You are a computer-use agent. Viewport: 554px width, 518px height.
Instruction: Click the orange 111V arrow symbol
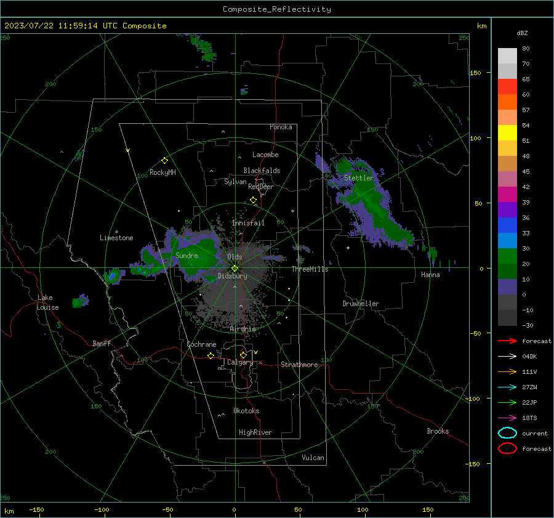tap(507, 371)
